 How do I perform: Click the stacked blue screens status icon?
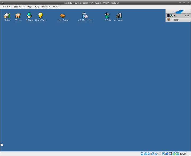(x=167, y=154)
